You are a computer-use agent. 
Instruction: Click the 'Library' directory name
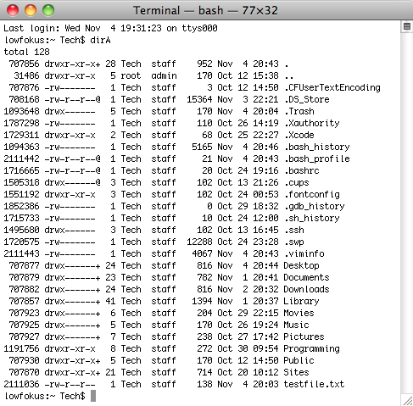[x=301, y=301]
